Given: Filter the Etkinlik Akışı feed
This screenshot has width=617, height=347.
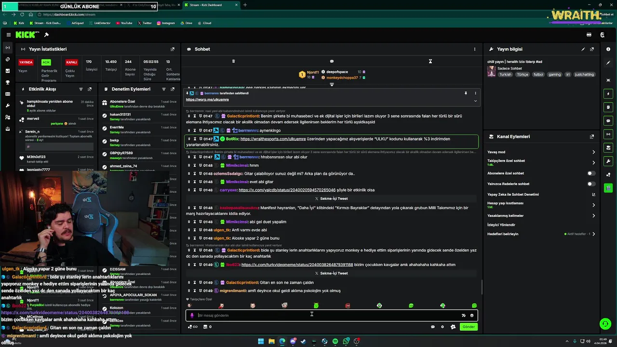Looking at the screenshot, I should point(81,89).
